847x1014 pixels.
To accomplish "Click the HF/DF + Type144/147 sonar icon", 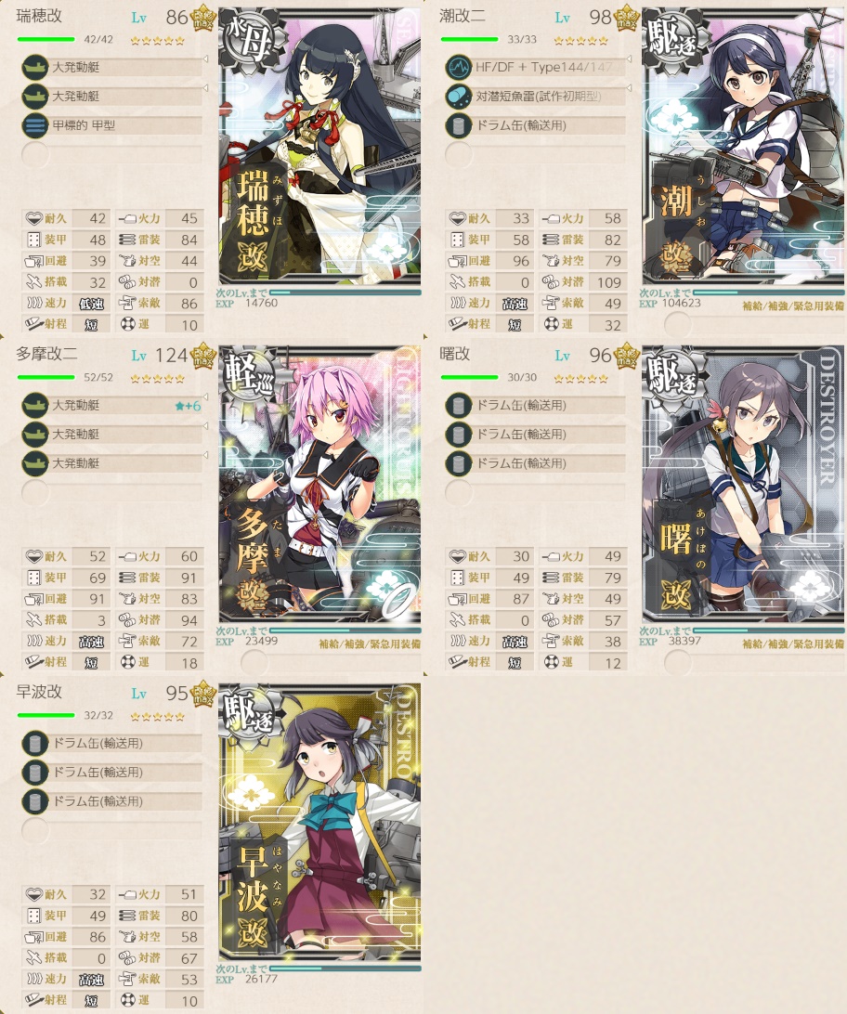I will pos(459,67).
